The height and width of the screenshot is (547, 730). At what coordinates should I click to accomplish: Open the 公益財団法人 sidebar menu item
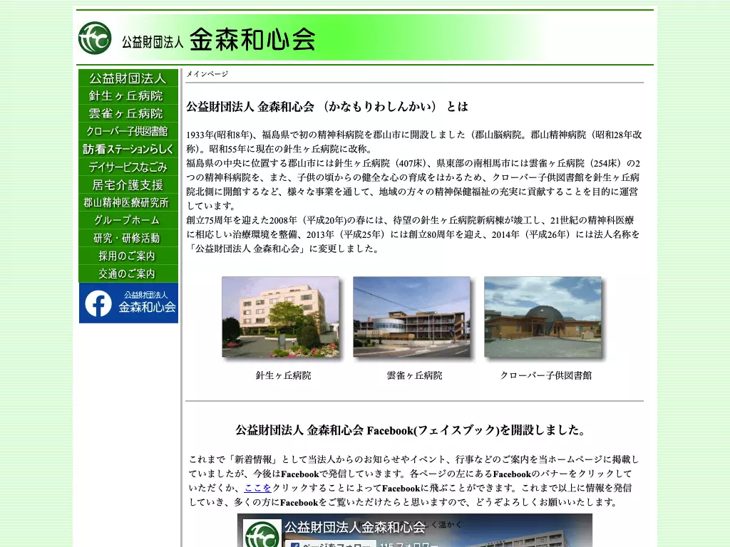pos(128,78)
